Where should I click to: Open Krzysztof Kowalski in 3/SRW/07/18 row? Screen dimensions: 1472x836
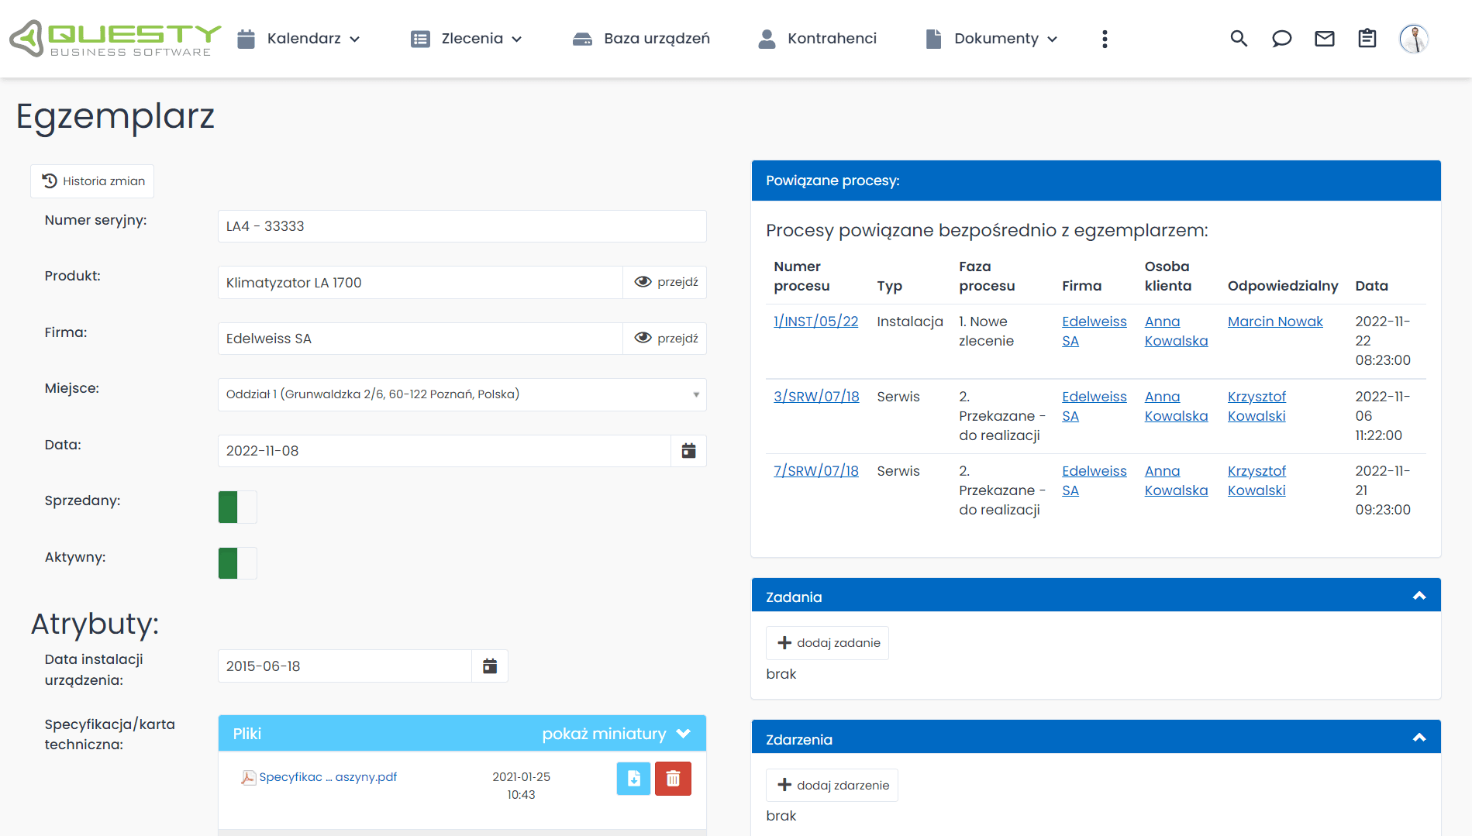[x=1257, y=406]
